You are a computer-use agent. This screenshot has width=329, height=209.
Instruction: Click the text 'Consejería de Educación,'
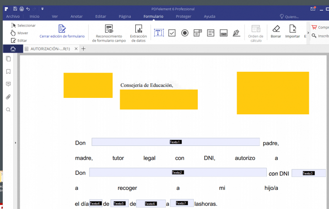(147, 85)
